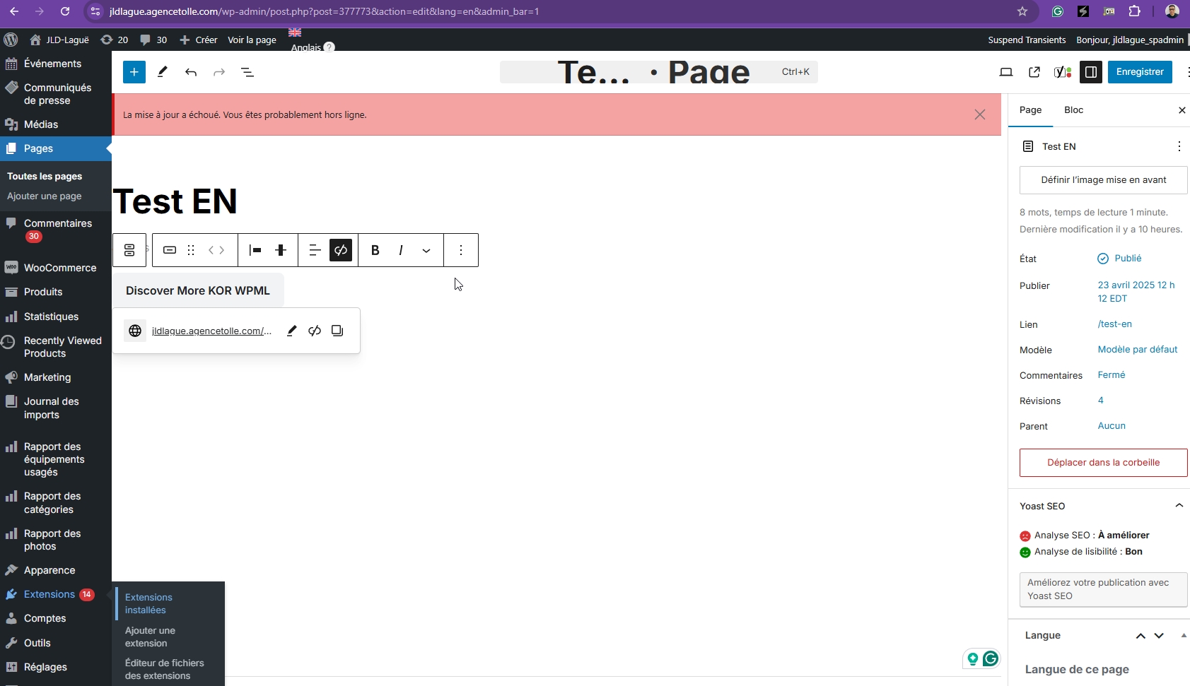Undo the last change
Viewport: 1190px width, 686px height.
point(191,72)
